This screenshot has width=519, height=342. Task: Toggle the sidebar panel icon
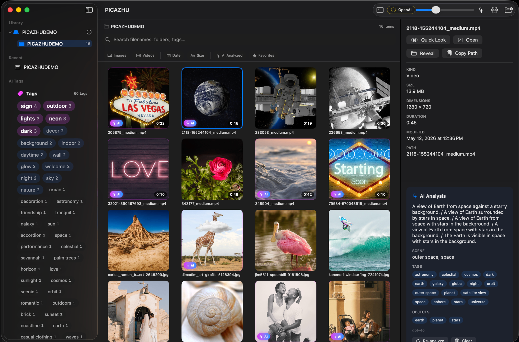pos(89,10)
